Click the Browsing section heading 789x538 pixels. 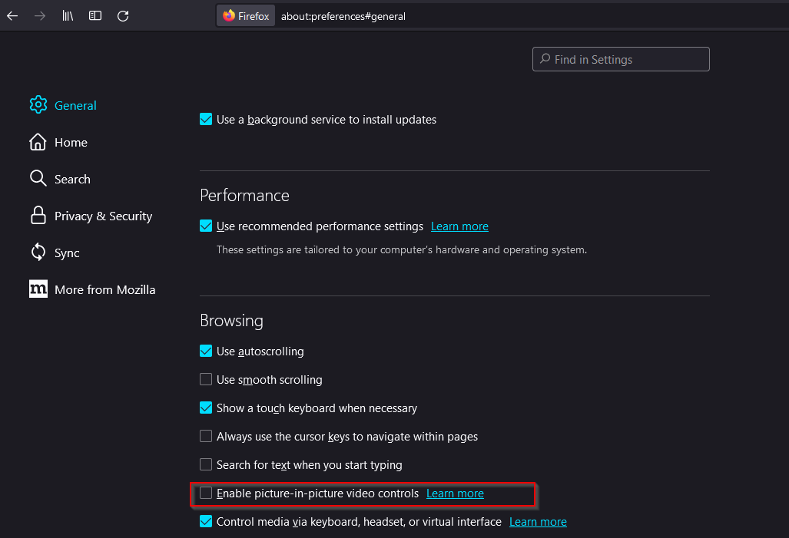coord(231,321)
